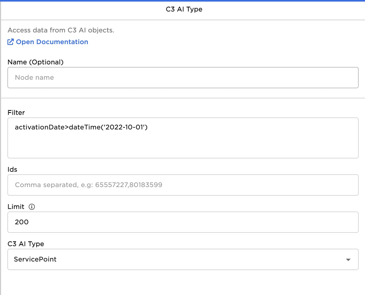Select the Ids comma separated field
Viewport: 365px width, 295px height.
pyautogui.click(x=183, y=185)
